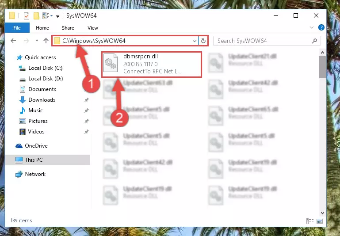This screenshot has height=236, width=340.
Task: Open Music from the sidebar
Action: [x=35, y=110]
